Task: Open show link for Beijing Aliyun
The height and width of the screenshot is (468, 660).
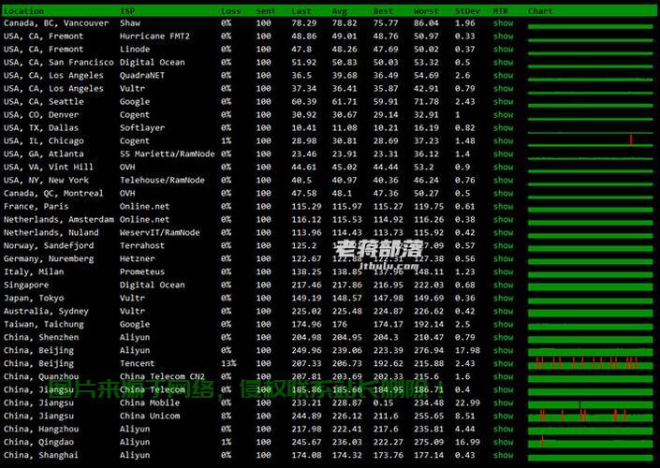Action: coord(503,350)
